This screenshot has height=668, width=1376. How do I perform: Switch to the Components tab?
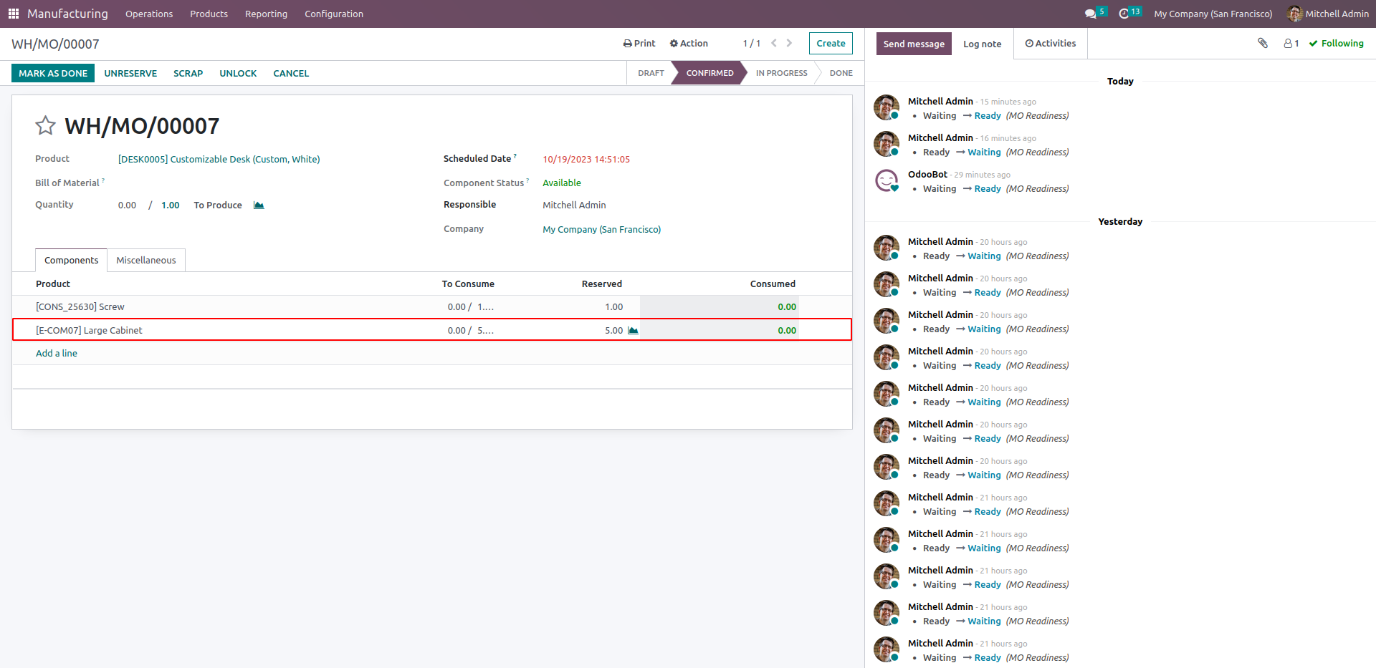[x=71, y=260]
